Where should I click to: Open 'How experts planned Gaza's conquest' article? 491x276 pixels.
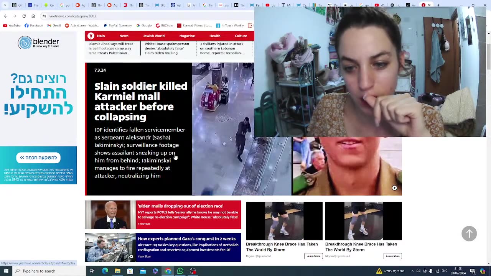[188, 248]
